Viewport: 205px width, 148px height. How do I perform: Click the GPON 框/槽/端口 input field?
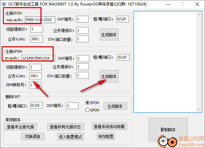[x=123, y=57]
